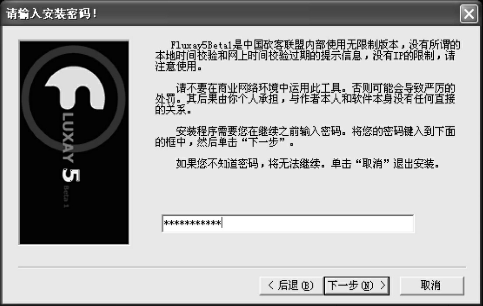Click the small "Beta 1" label in banner
The height and width of the screenshot is (306, 483).
(66, 197)
